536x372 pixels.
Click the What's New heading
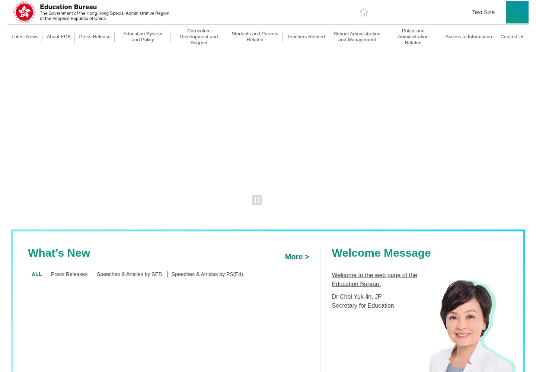pyautogui.click(x=59, y=253)
